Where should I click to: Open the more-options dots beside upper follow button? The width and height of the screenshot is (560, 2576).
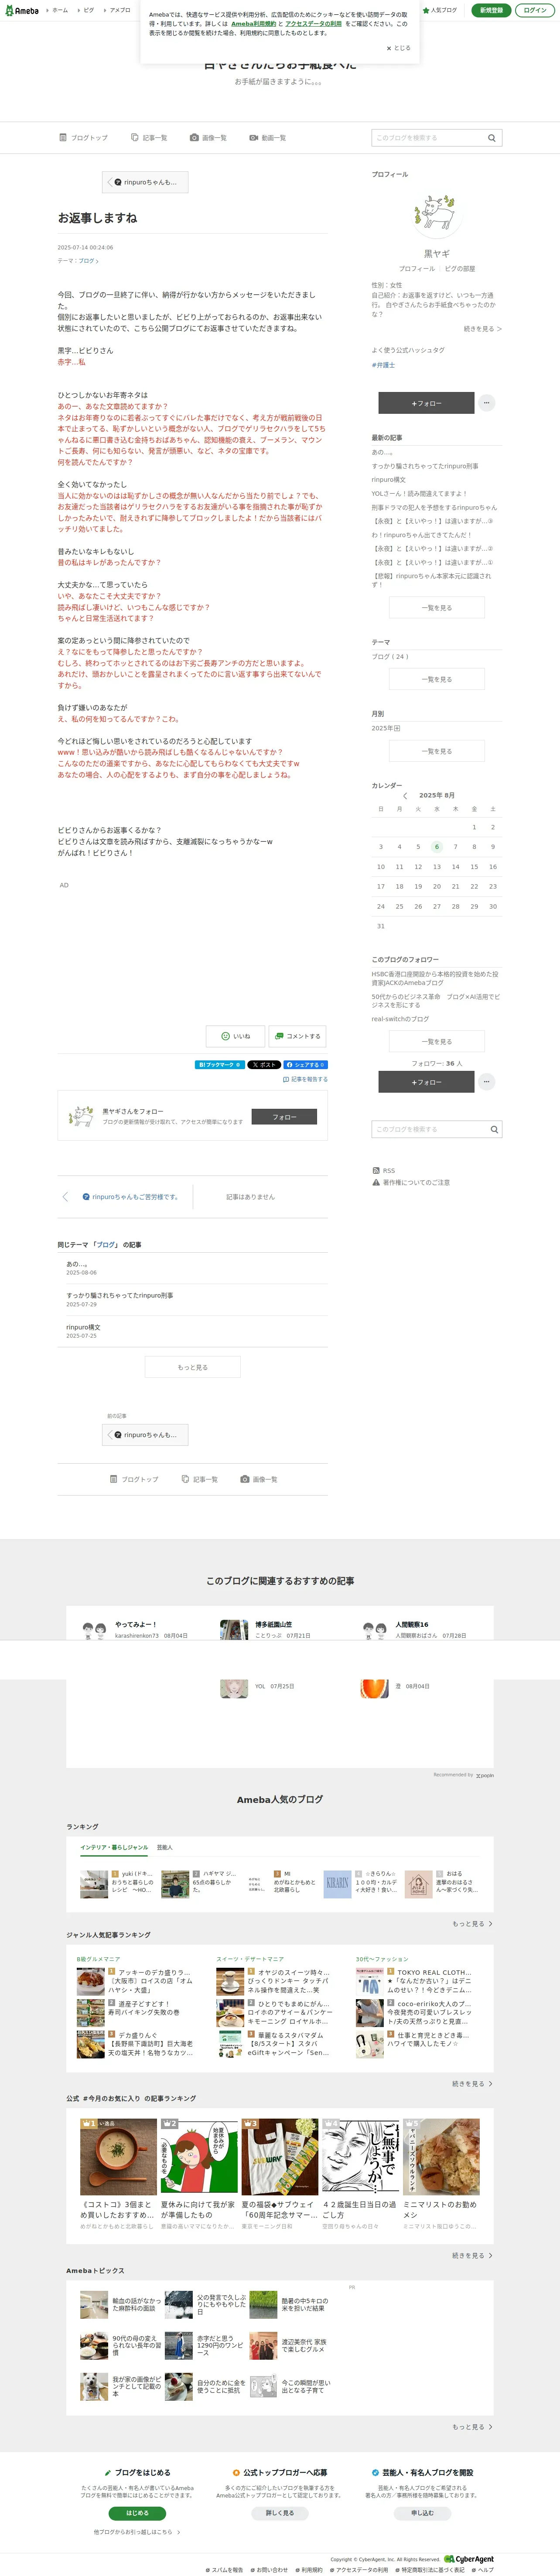tap(487, 403)
